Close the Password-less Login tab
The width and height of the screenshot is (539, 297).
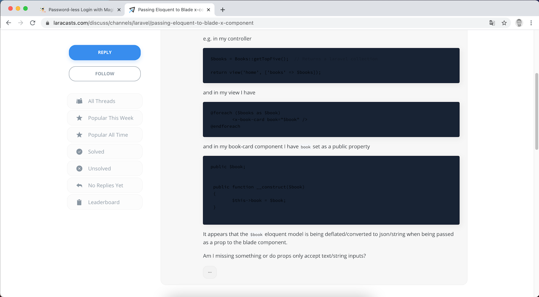(119, 10)
